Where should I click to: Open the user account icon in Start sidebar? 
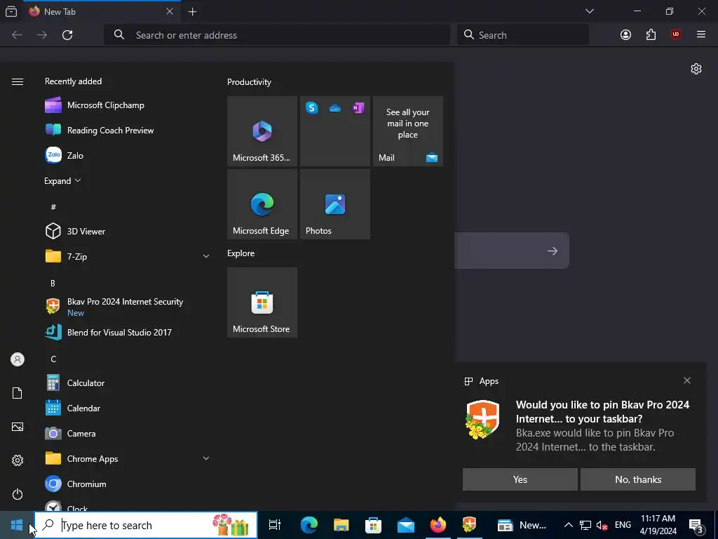coord(18,359)
